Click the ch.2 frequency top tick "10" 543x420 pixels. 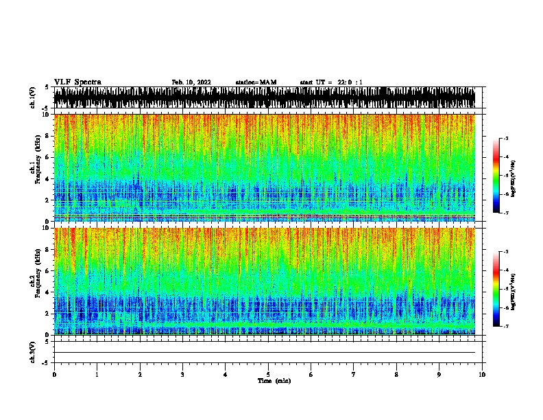point(46,228)
